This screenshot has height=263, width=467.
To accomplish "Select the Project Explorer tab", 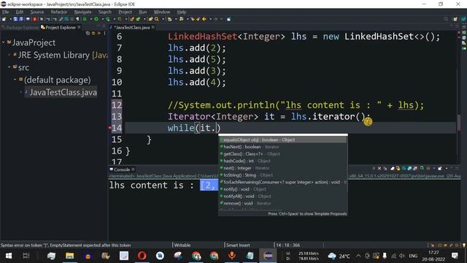I will [x=61, y=28].
